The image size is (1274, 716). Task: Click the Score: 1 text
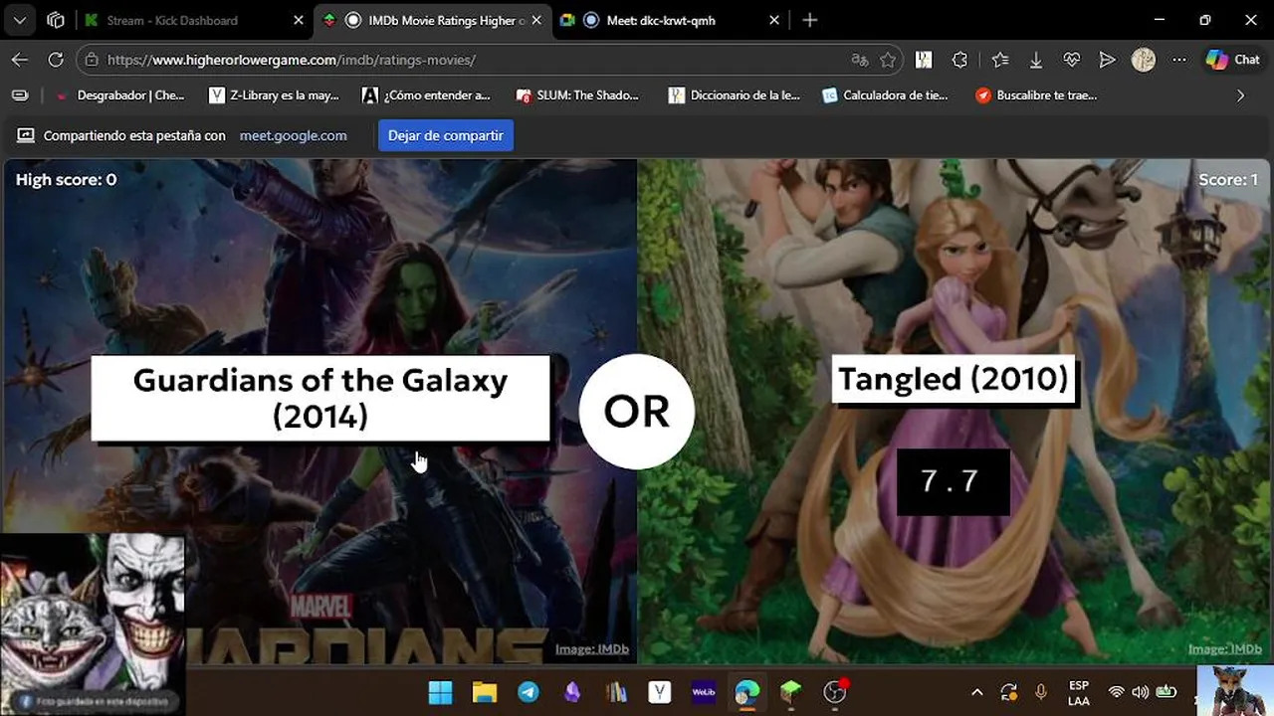pyautogui.click(x=1227, y=180)
